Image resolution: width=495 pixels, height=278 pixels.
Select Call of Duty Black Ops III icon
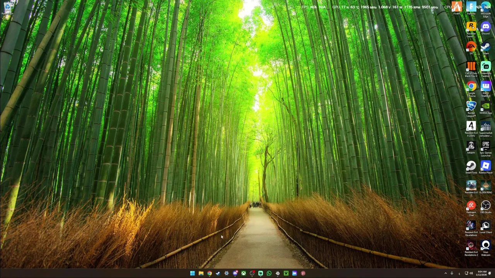471,69
